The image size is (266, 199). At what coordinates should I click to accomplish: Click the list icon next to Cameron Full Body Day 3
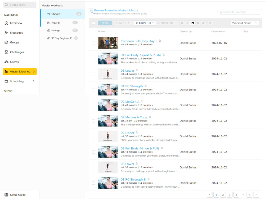[160, 41]
